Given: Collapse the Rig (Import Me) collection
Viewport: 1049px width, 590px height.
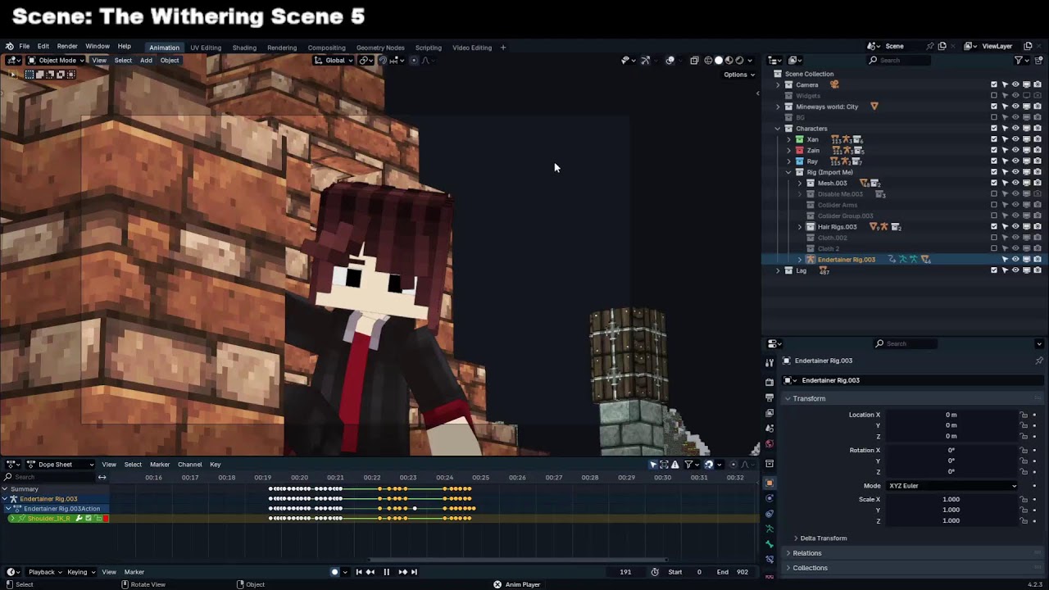Looking at the screenshot, I should pyautogui.click(x=789, y=172).
